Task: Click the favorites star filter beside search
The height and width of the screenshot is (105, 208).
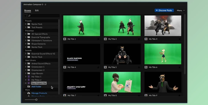Action: [x=25, y=16]
